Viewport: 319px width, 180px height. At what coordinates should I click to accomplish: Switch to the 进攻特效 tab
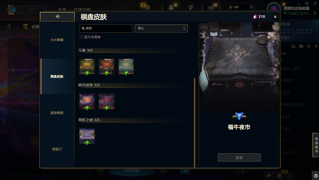click(57, 113)
